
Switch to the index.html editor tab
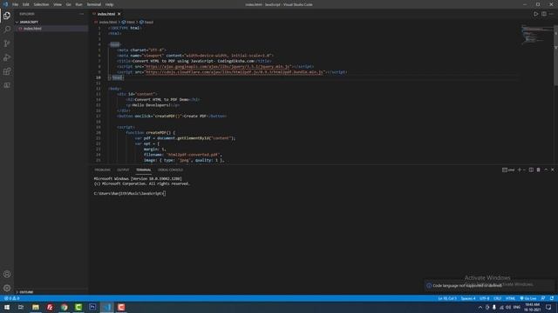tap(106, 14)
